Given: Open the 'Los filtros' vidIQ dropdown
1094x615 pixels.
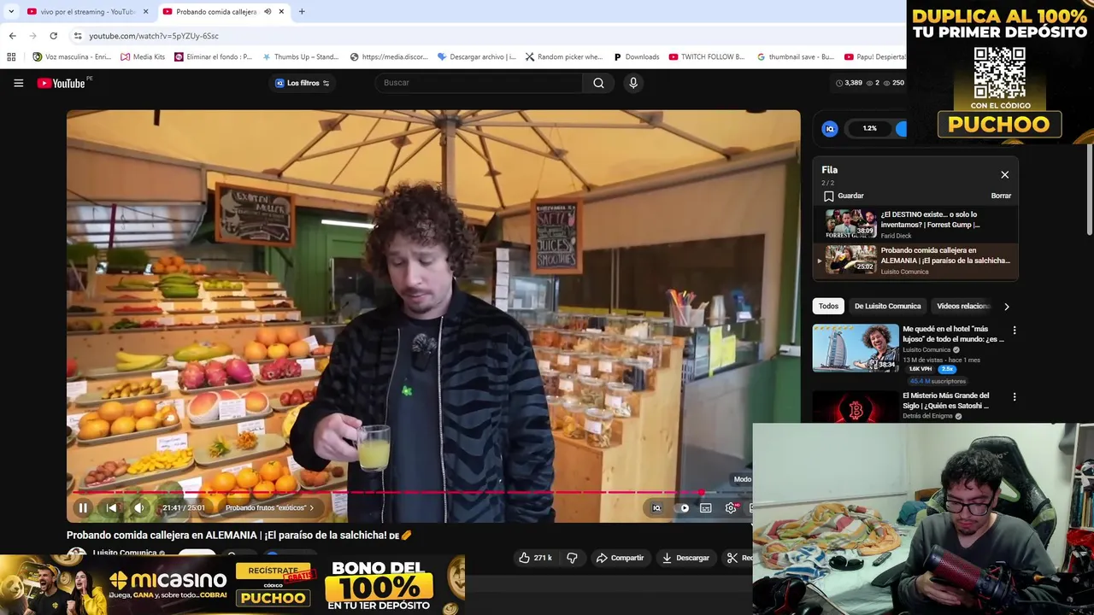Looking at the screenshot, I should tap(303, 83).
